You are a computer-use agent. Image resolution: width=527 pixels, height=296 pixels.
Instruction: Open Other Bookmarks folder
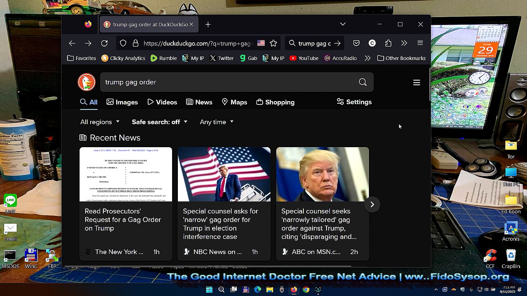click(x=401, y=58)
